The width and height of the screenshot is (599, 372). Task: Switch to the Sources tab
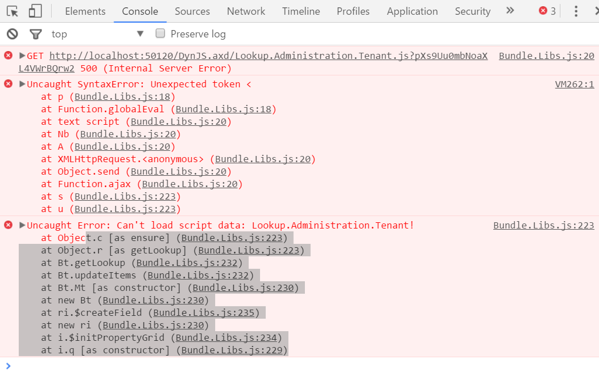[192, 11]
